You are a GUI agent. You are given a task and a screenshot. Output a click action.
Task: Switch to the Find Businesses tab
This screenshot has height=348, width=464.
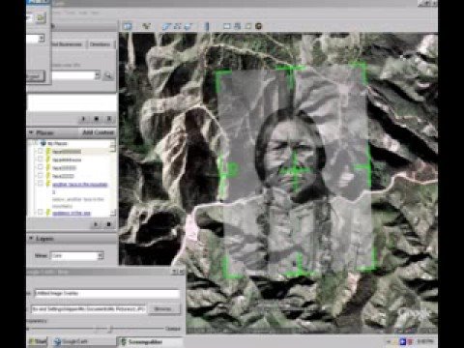pos(67,44)
